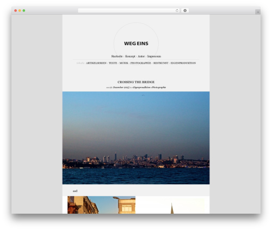Open the Crossing the Bridge post title
Image resolution: width=272 pixels, height=230 pixels.
pos(136,82)
